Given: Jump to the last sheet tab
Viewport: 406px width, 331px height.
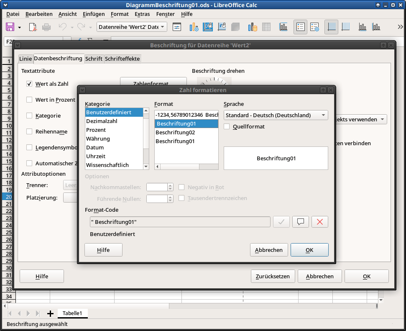Looking at the screenshot, I should tap(38, 313).
